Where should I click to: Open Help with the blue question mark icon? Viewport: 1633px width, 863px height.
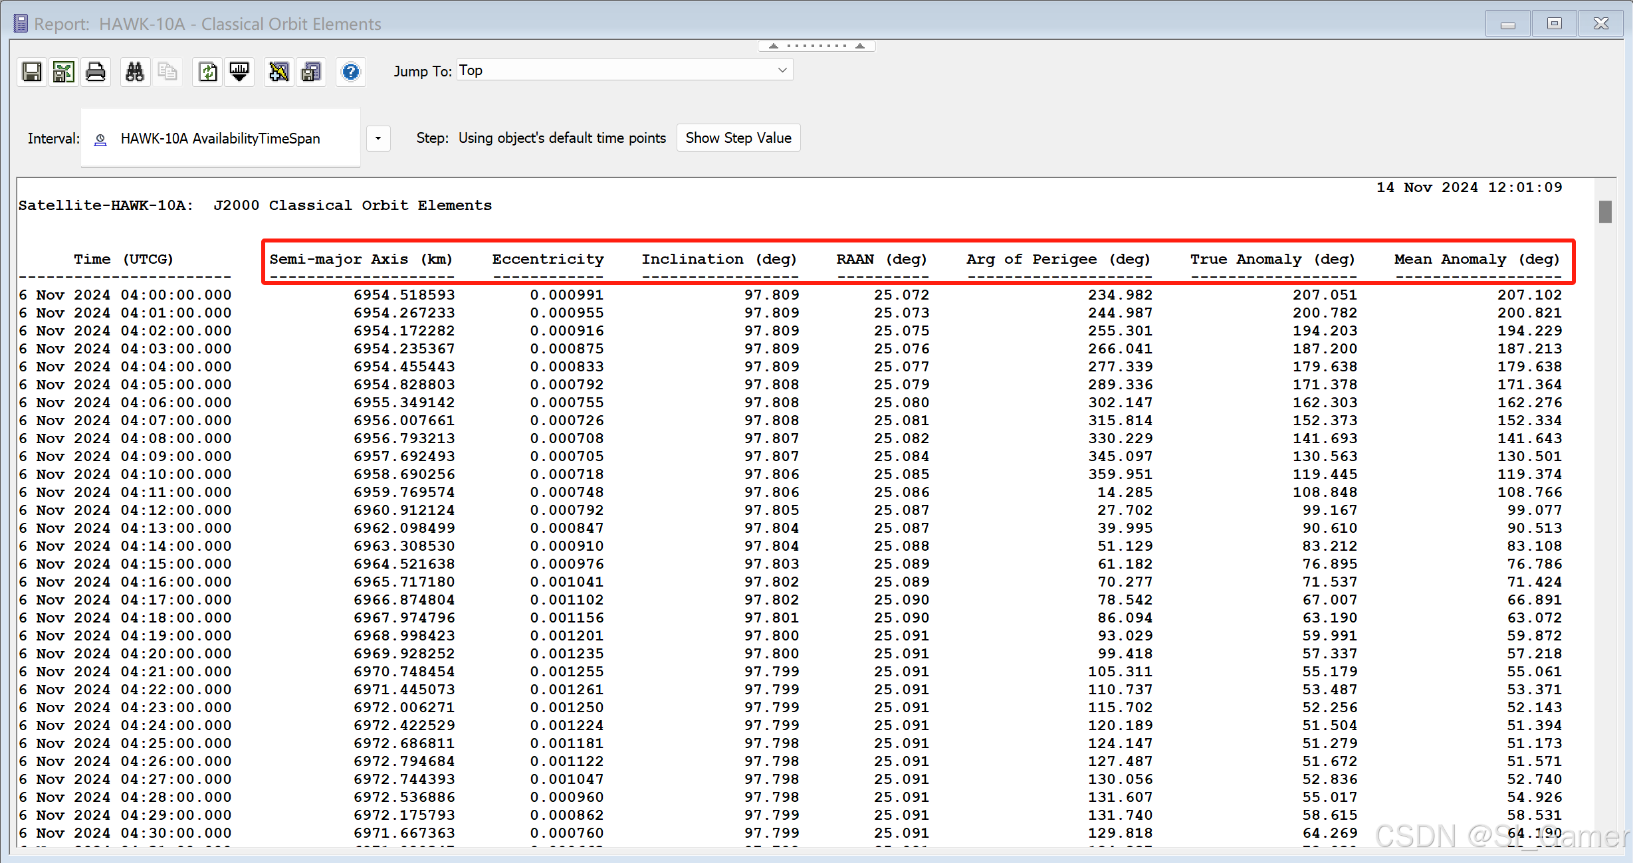351,72
